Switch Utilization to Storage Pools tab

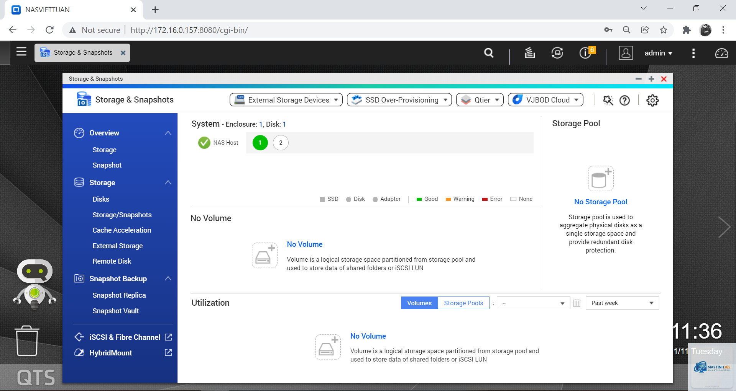coord(463,303)
